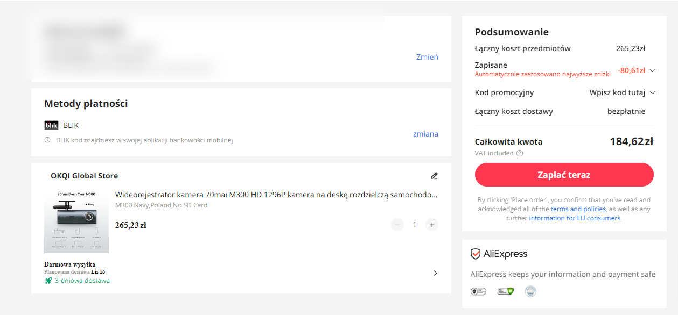678x315 pixels.
Task: Click the product price 265,23 zł under the title
Action: click(131, 225)
